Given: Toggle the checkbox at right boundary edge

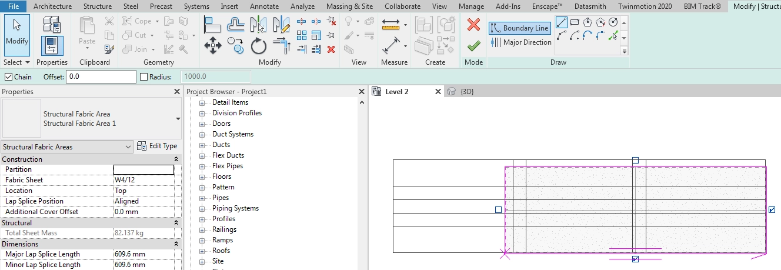Looking at the screenshot, I should (x=772, y=209).
